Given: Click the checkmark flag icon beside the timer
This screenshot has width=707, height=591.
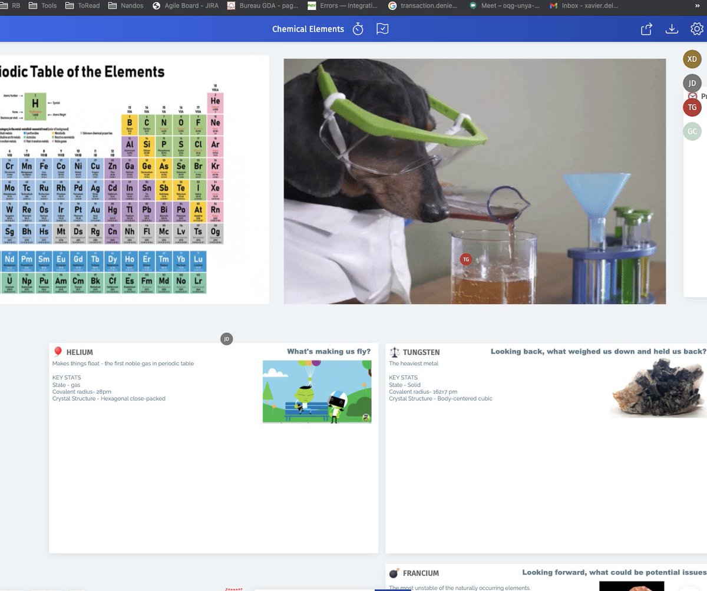Looking at the screenshot, I should 382,29.
